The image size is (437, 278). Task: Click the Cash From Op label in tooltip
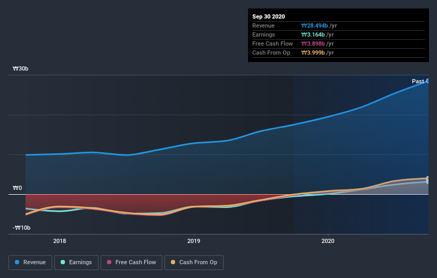click(x=271, y=53)
